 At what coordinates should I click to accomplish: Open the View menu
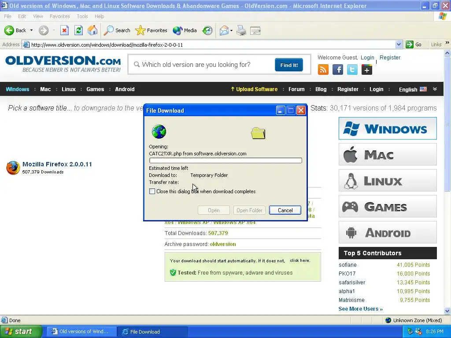pos(38,16)
